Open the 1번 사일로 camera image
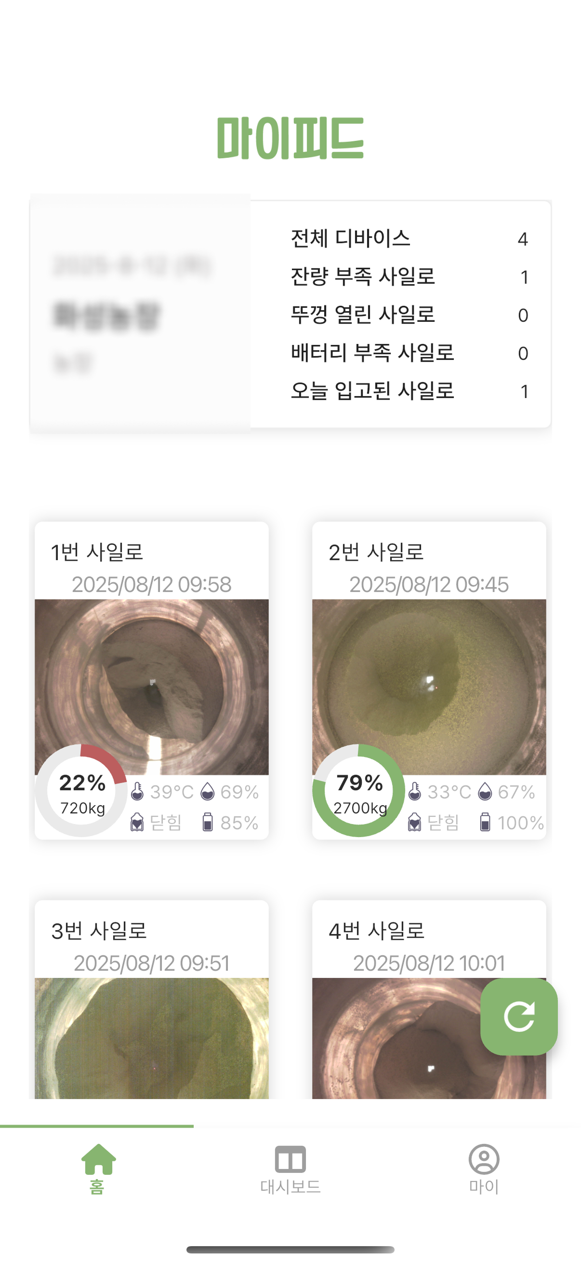This screenshot has width=581, height=1265. click(151, 678)
